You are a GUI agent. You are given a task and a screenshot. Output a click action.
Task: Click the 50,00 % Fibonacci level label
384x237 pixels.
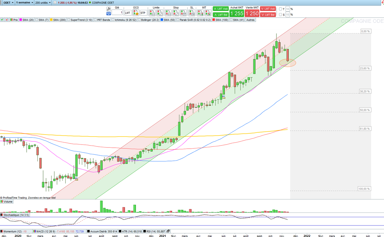(365, 110)
